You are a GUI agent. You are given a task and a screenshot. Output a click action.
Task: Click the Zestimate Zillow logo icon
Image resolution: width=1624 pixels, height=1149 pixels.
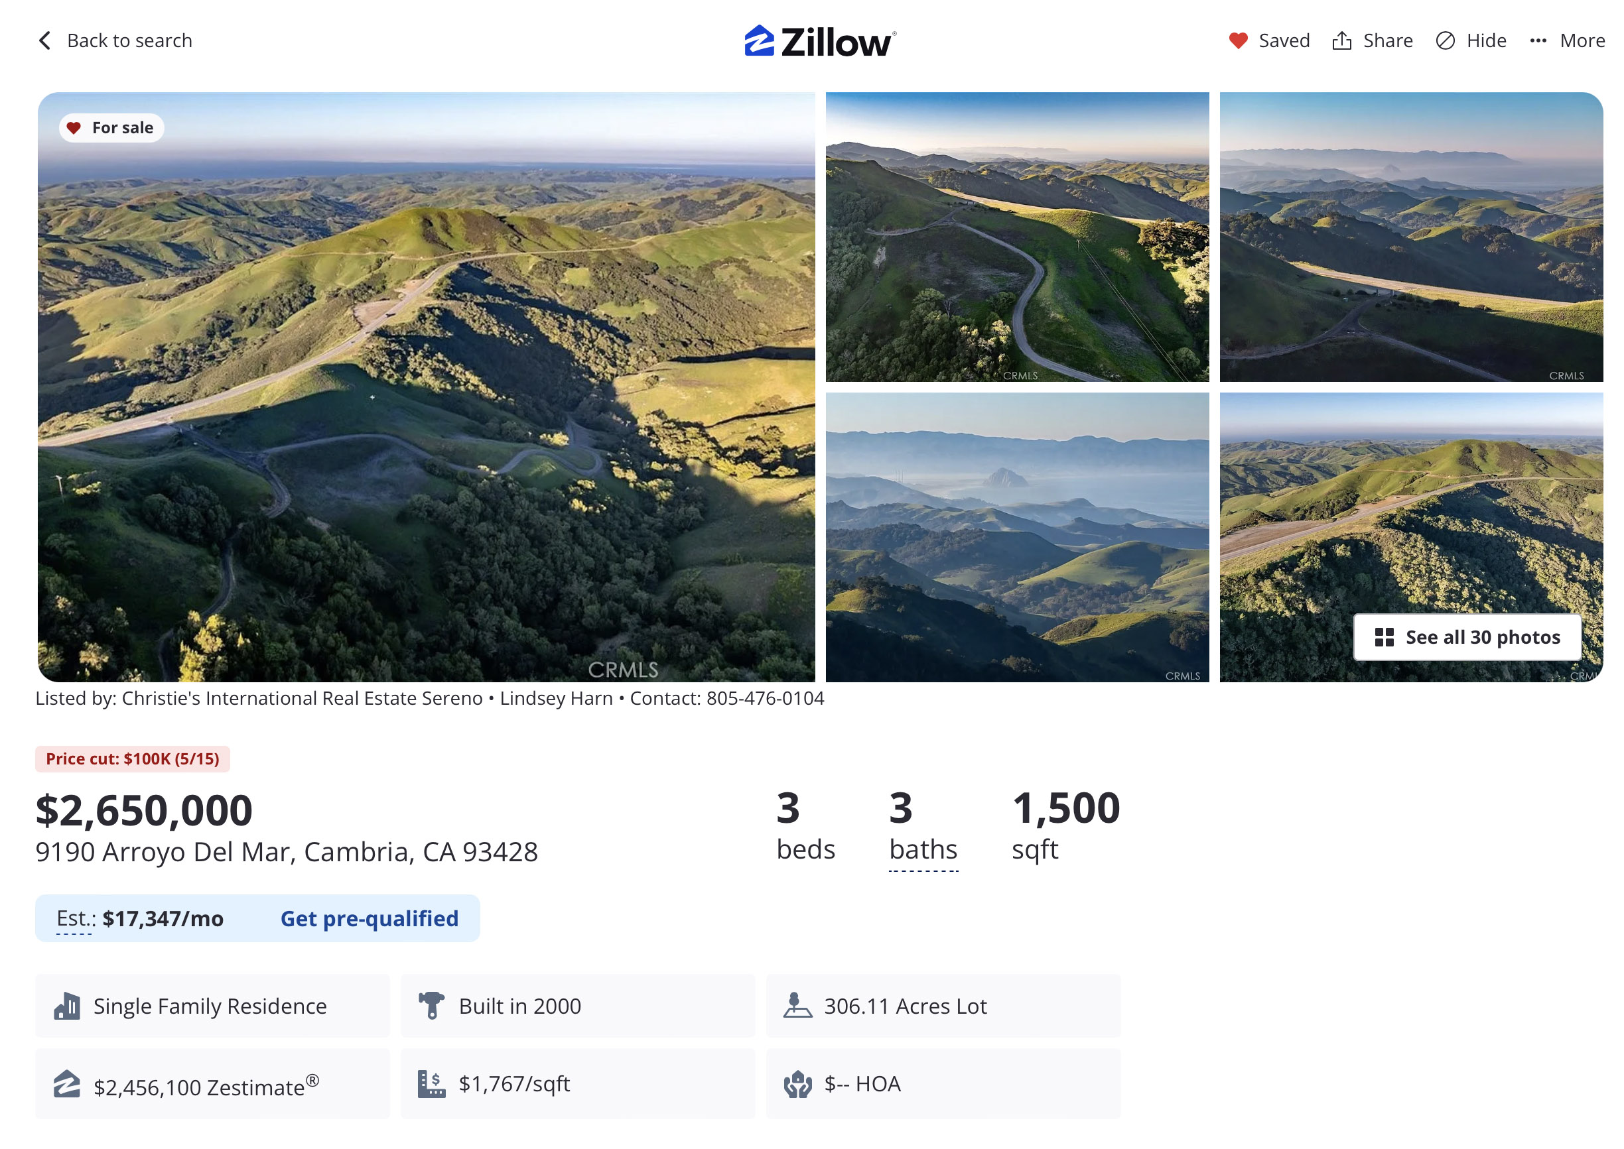tap(66, 1083)
